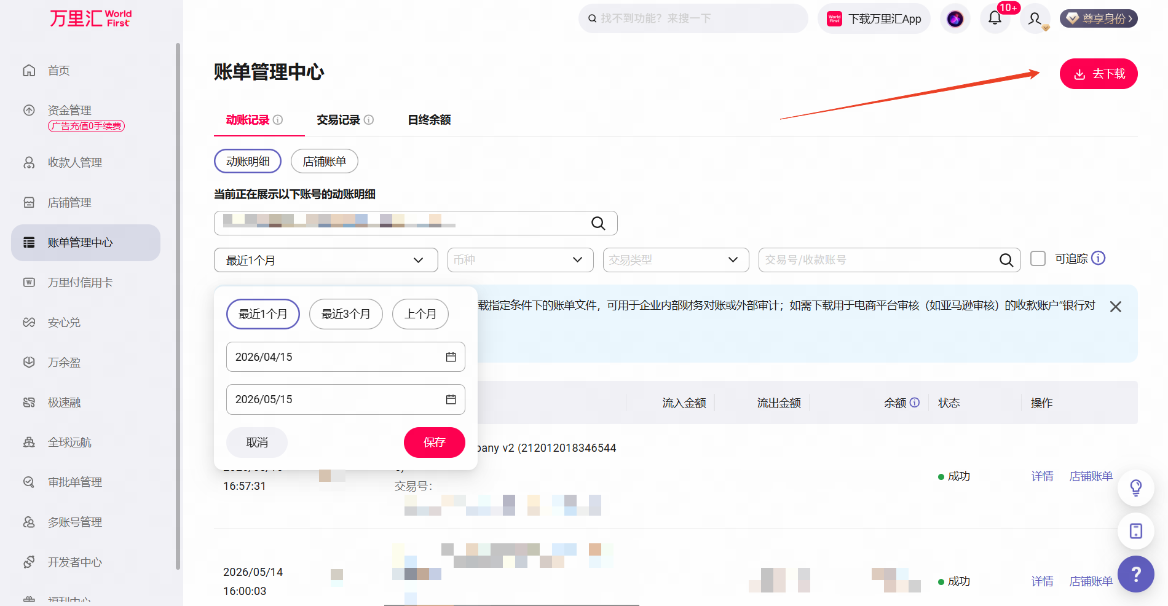
Task: Click the 极速融 icon in sidebar
Action: (x=29, y=403)
